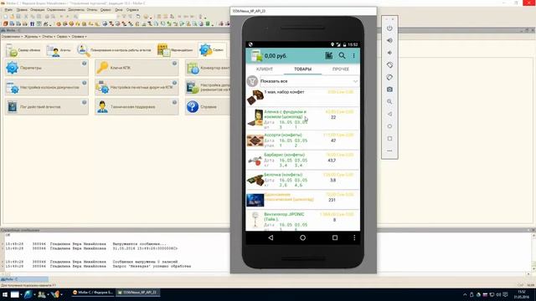Tap the round filter icon in phone
The height and width of the screenshot is (301, 536).
click(x=252, y=81)
